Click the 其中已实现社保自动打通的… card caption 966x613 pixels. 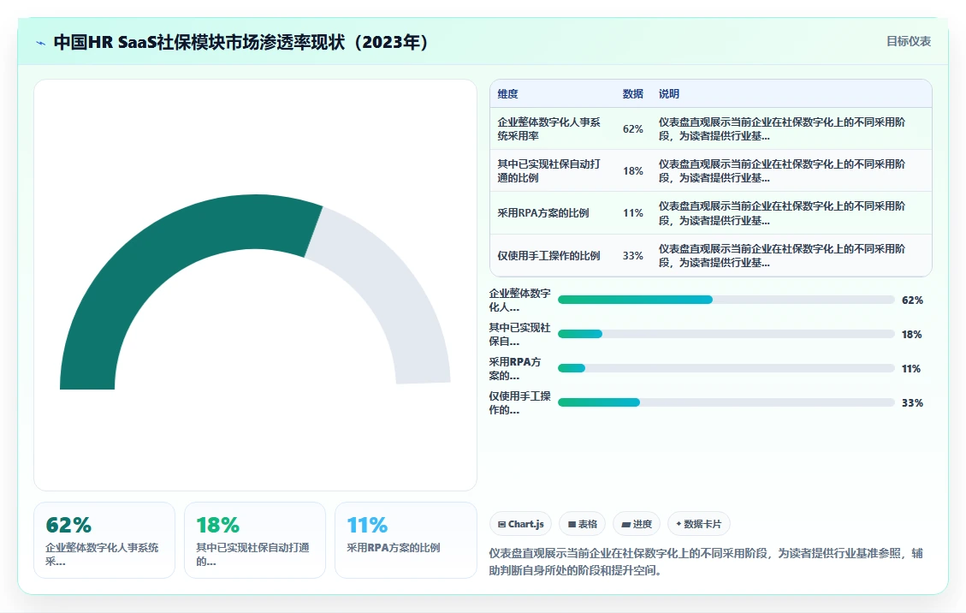coord(252,555)
